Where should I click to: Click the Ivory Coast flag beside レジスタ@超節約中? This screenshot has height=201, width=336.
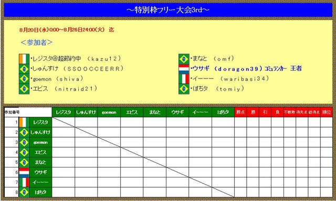point(24,59)
